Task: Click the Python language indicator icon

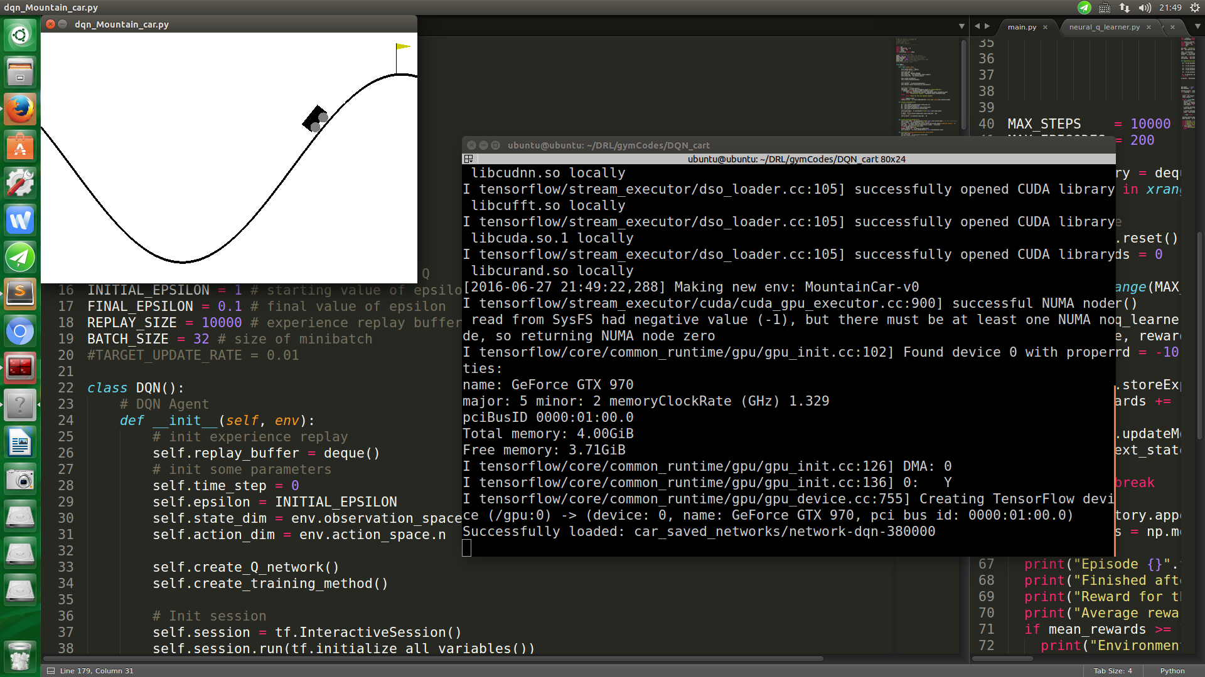Action: pyautogui.click(x=1173, y=670)
